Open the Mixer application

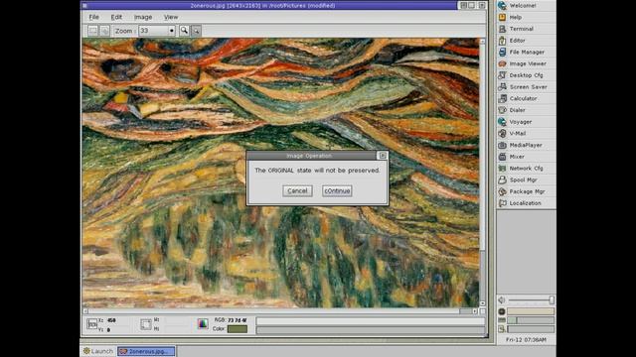click(526, 157)
